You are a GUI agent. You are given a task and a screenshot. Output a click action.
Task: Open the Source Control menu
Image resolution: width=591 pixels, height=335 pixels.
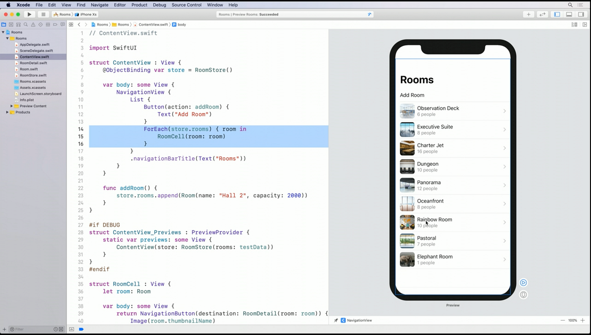point(186,5)
